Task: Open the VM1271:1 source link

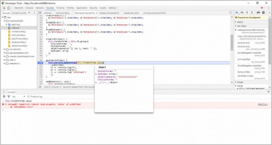Action: tap(263, 104)
